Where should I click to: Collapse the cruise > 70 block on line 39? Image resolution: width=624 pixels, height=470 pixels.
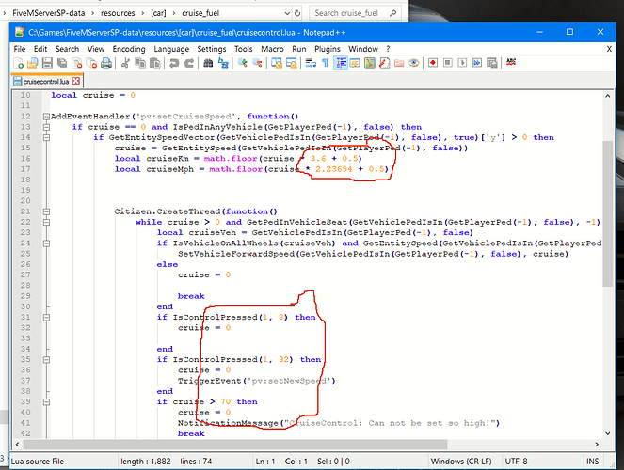pyautogui.click(x=46, y=401)
